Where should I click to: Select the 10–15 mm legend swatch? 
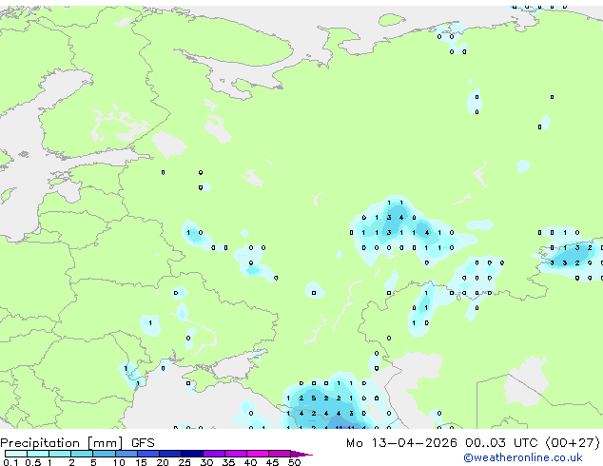click(126, 454)
